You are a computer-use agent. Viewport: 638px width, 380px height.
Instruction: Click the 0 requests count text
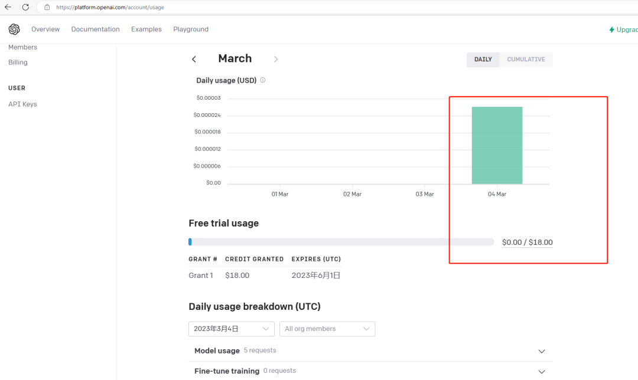(279, 371)
